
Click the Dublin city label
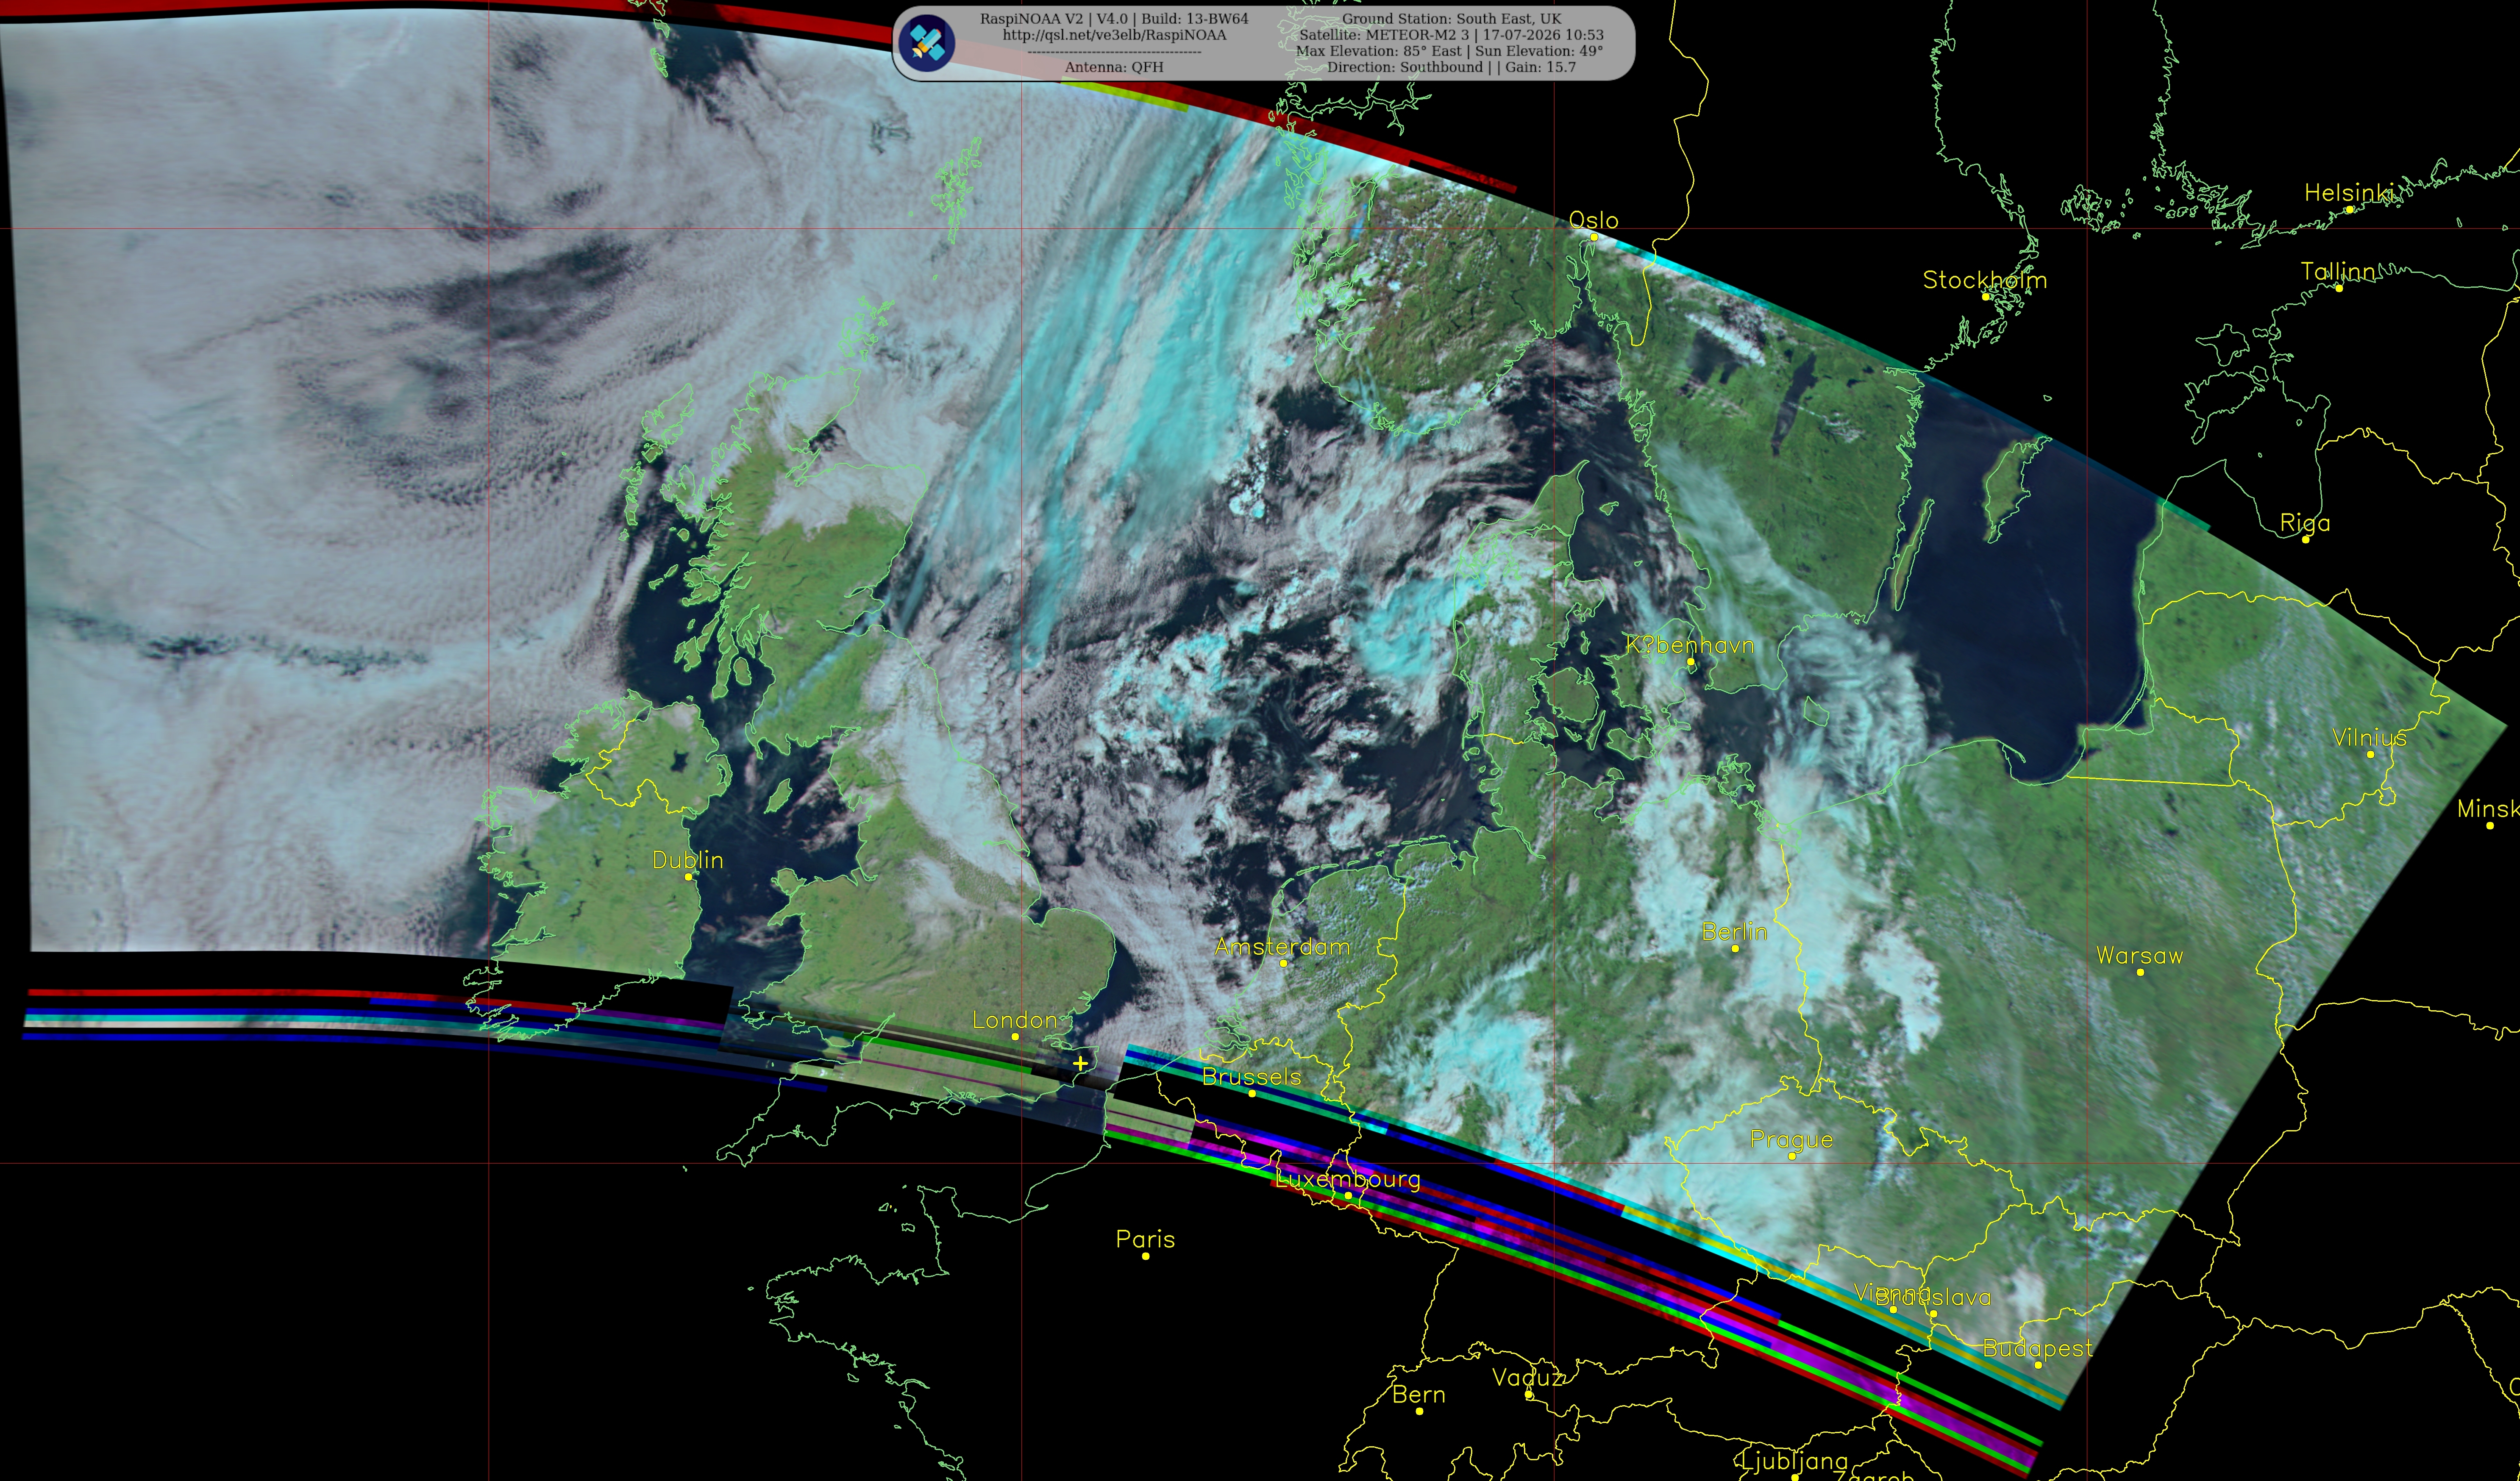pyautogui.click(x=687, y=860)
